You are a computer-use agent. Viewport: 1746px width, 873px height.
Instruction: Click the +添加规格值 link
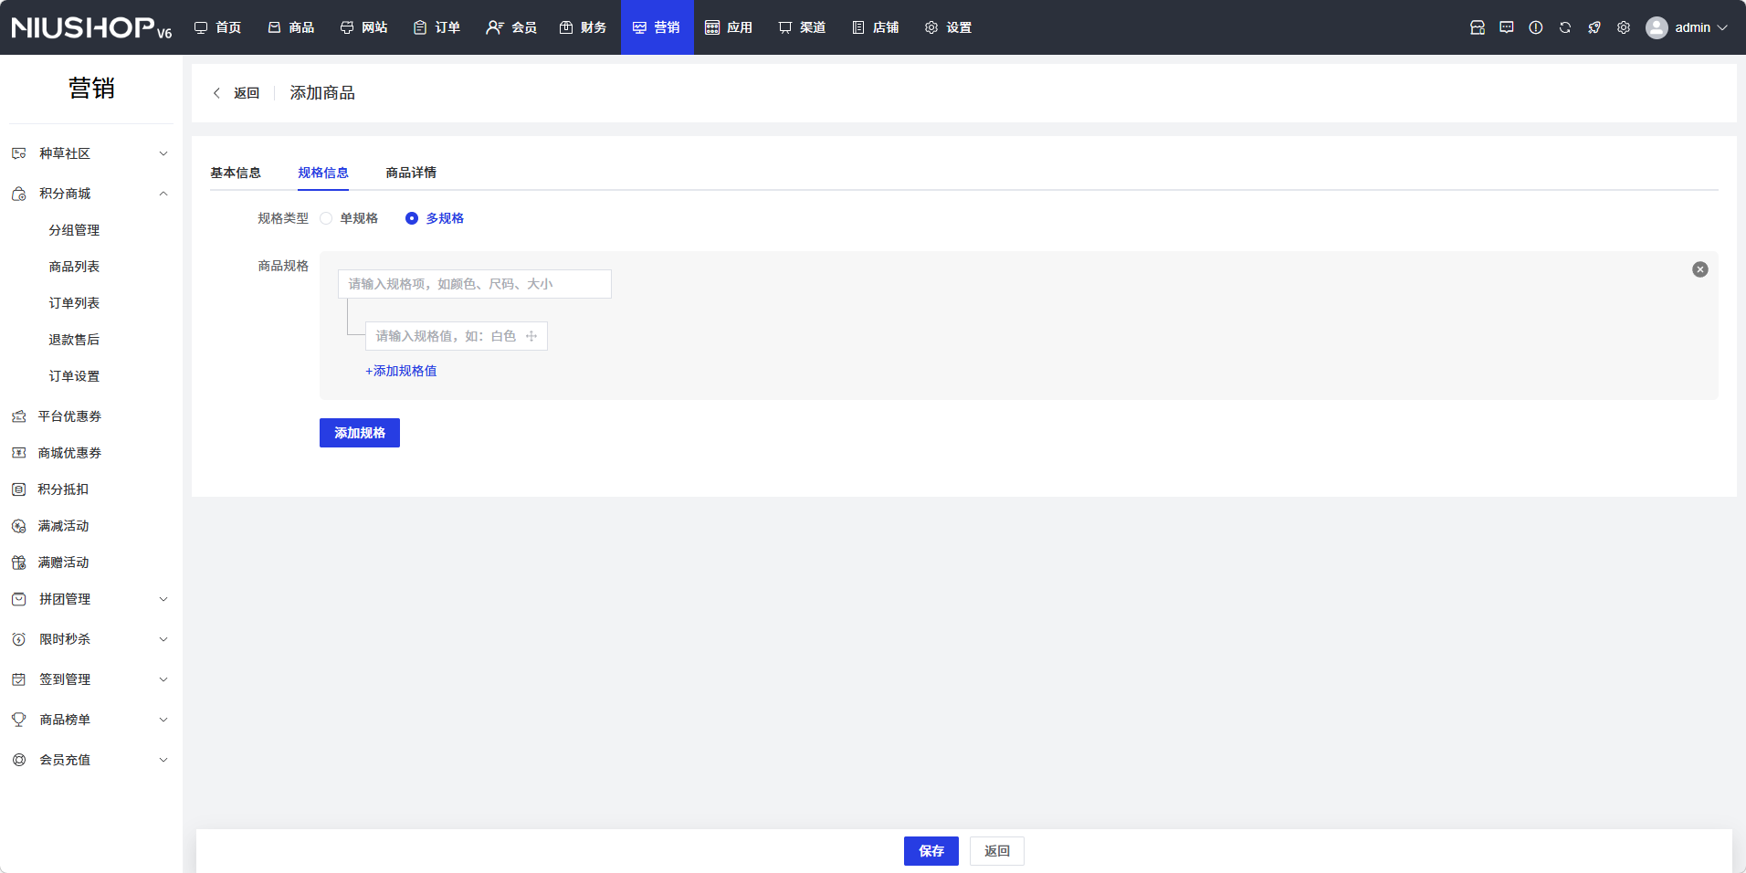click(x=401, y=371)
